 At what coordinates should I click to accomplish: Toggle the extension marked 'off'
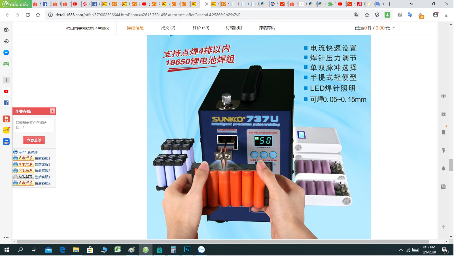pyautogui.click(x=421, y=15)
